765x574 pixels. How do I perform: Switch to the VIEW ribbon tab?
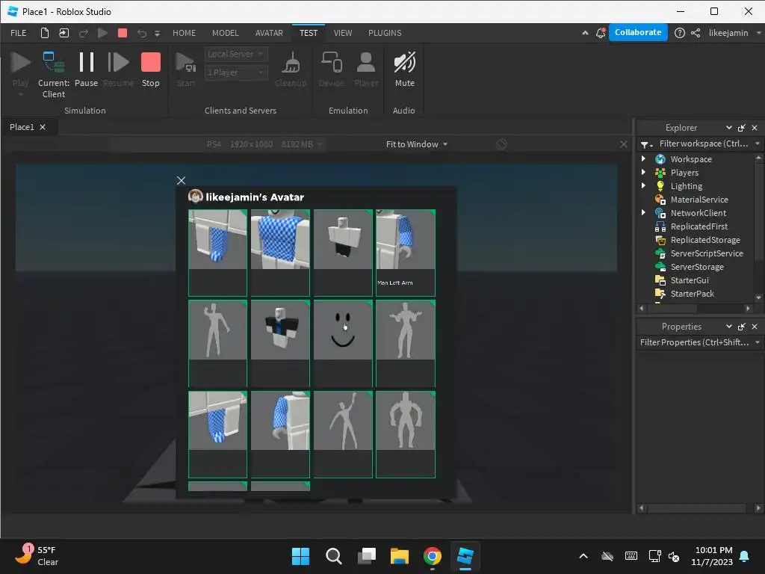pos(342,33)
